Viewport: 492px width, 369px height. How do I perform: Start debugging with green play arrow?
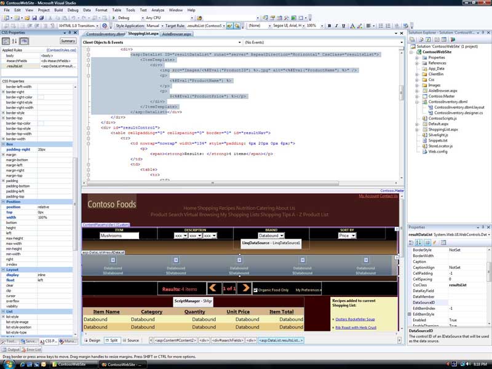point(114,18)
